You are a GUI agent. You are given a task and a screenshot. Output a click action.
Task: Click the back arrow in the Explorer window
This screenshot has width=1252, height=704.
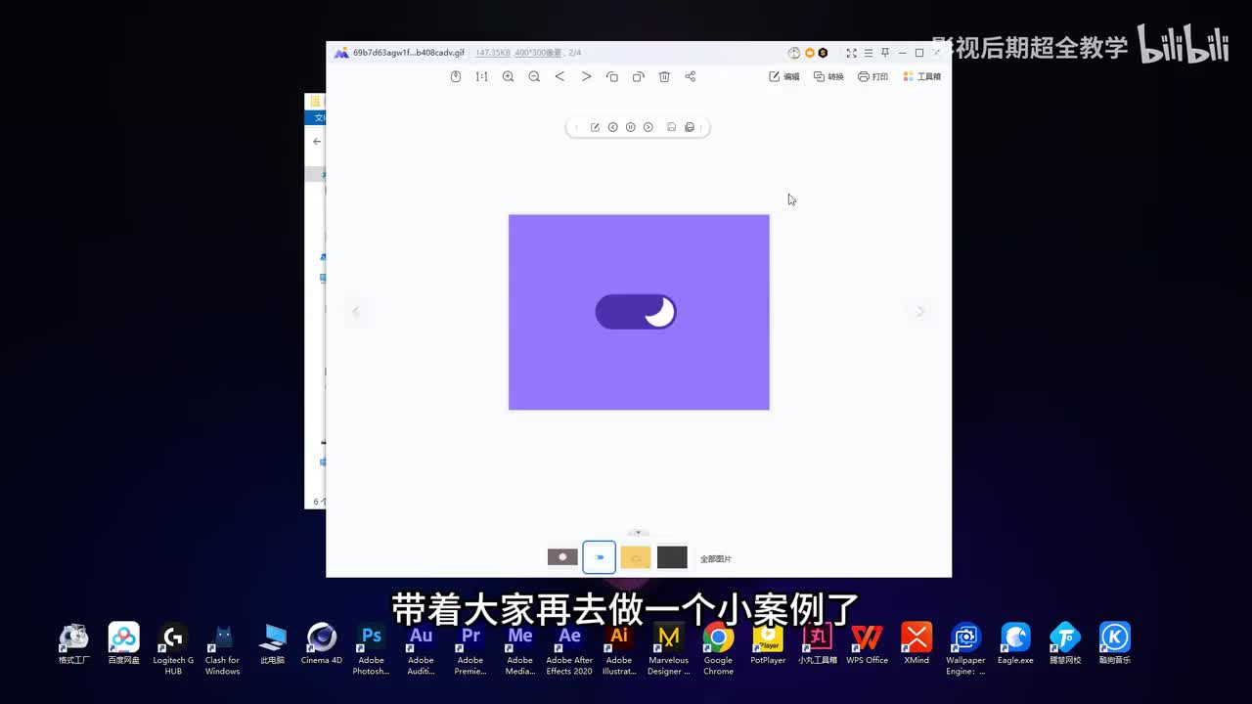pos(317,142)
